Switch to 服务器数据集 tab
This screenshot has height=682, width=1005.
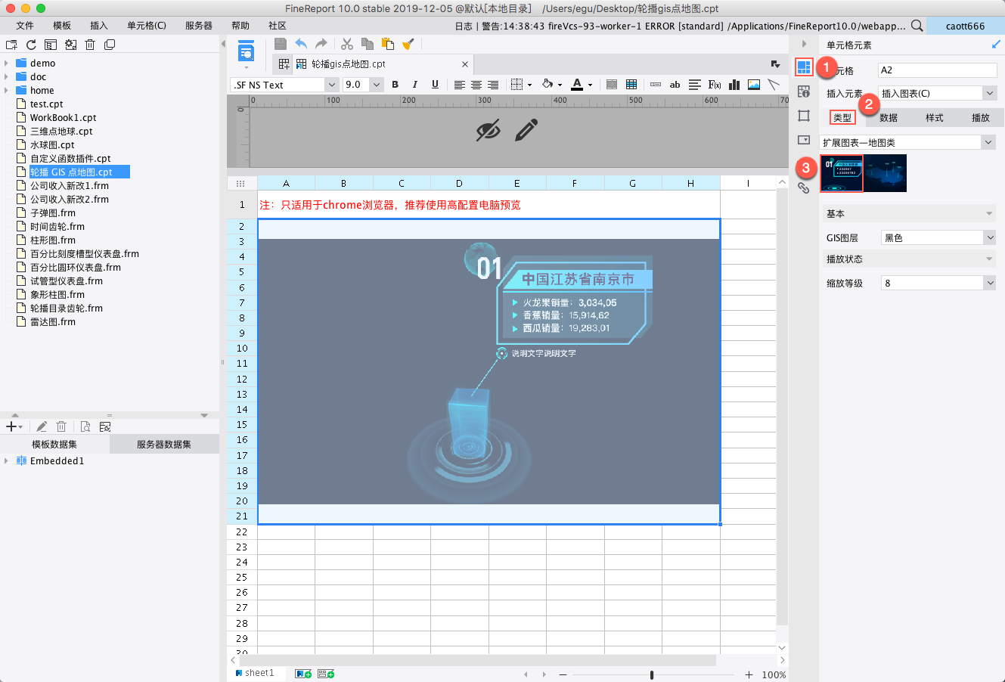pyautogui.click(x=164, y=445)
